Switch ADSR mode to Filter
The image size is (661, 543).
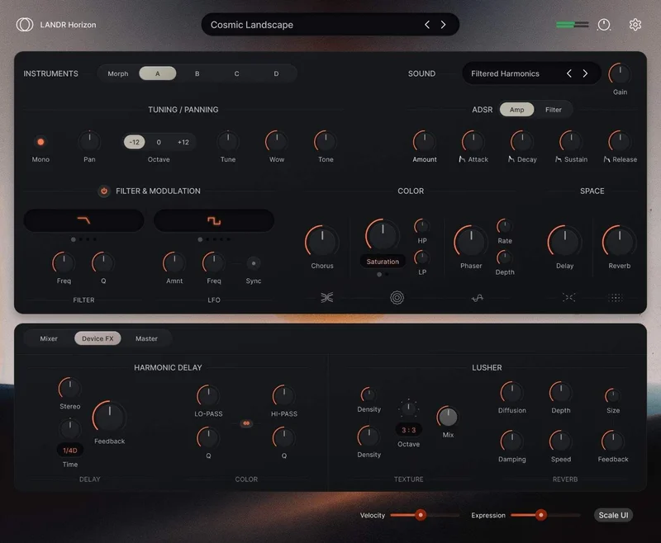pos(553,110)
